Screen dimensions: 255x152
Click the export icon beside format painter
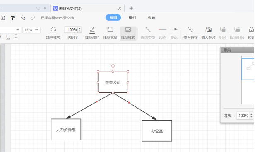point(3,18)
